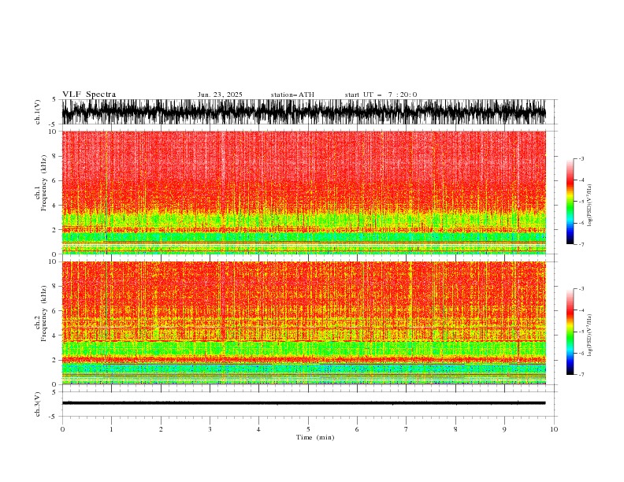The width and height of the screenshot is (624, 482).
Task: Click the ch.1 log(PSD) color bar title
Action: pyautogui.click(x=590, y=206)
